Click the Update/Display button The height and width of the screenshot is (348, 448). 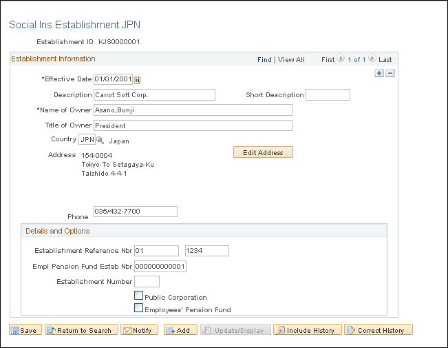click(x=236, y=330)
